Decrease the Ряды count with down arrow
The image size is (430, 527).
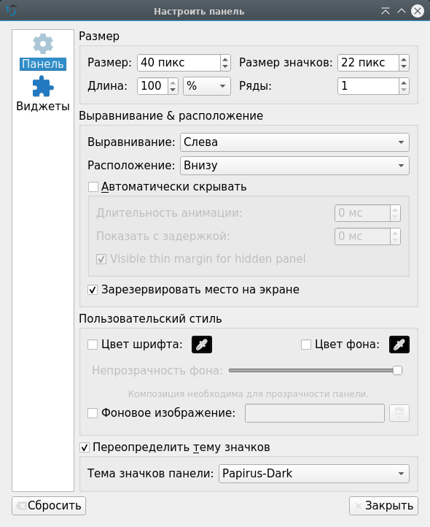(x=404, y=90)
